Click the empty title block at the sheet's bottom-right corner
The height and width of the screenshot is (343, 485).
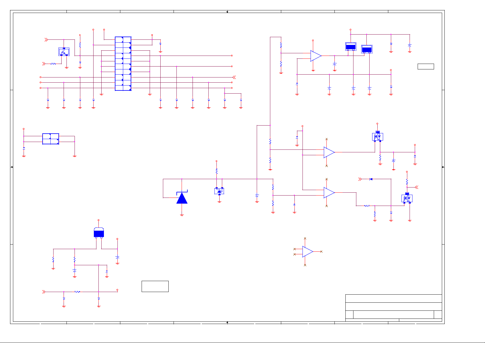tap(394, 308)
